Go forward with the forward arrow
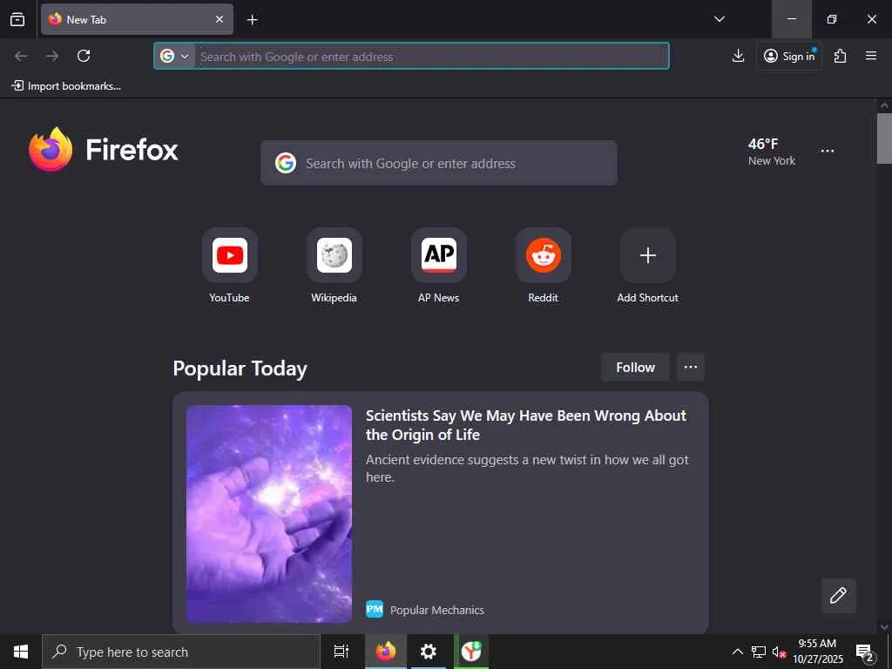This screenshot has height=669, width=892. tap(52, 56)
